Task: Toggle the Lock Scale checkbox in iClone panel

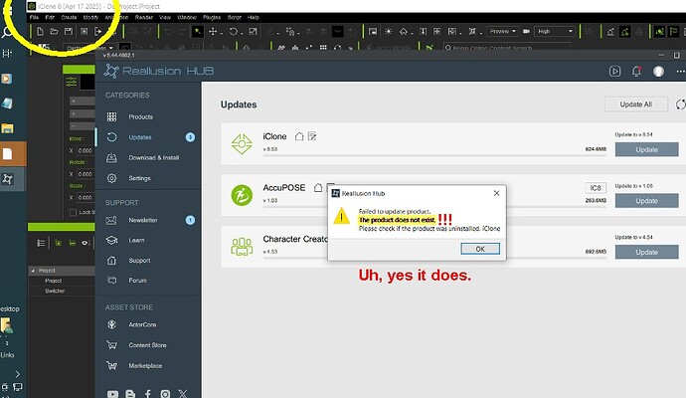Action: (x=73, y=212)
